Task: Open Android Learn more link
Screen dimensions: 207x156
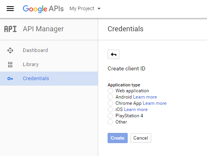Action: 145,97
